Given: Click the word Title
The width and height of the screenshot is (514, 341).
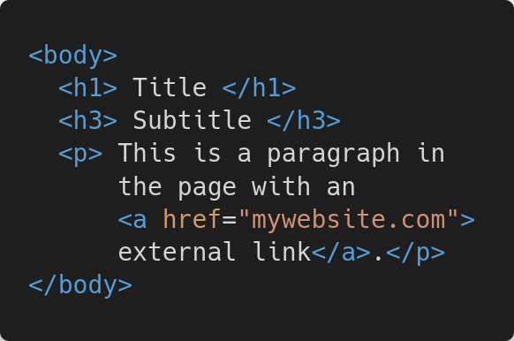Looking at the screenshot, I should (170, 87).
